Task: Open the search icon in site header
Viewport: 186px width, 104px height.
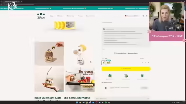Action: point(143,16)
